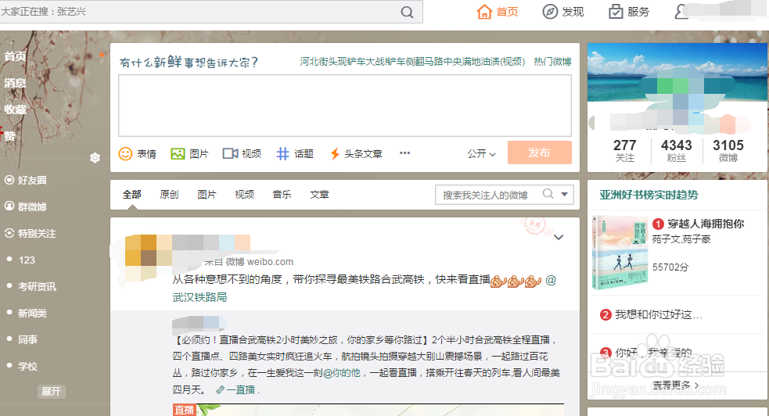Open the 我想和你过好这… book entry
Image resolution: width=769 pixels, height=416 pixels.
click(x=658, y=314)
